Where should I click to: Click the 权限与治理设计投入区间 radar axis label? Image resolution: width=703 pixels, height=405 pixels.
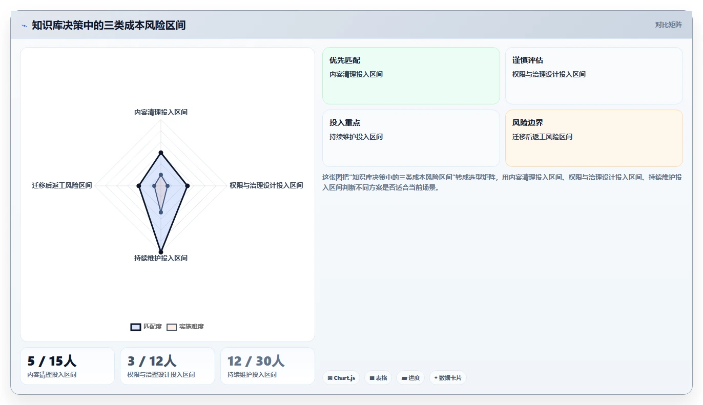tap(266, 185)
